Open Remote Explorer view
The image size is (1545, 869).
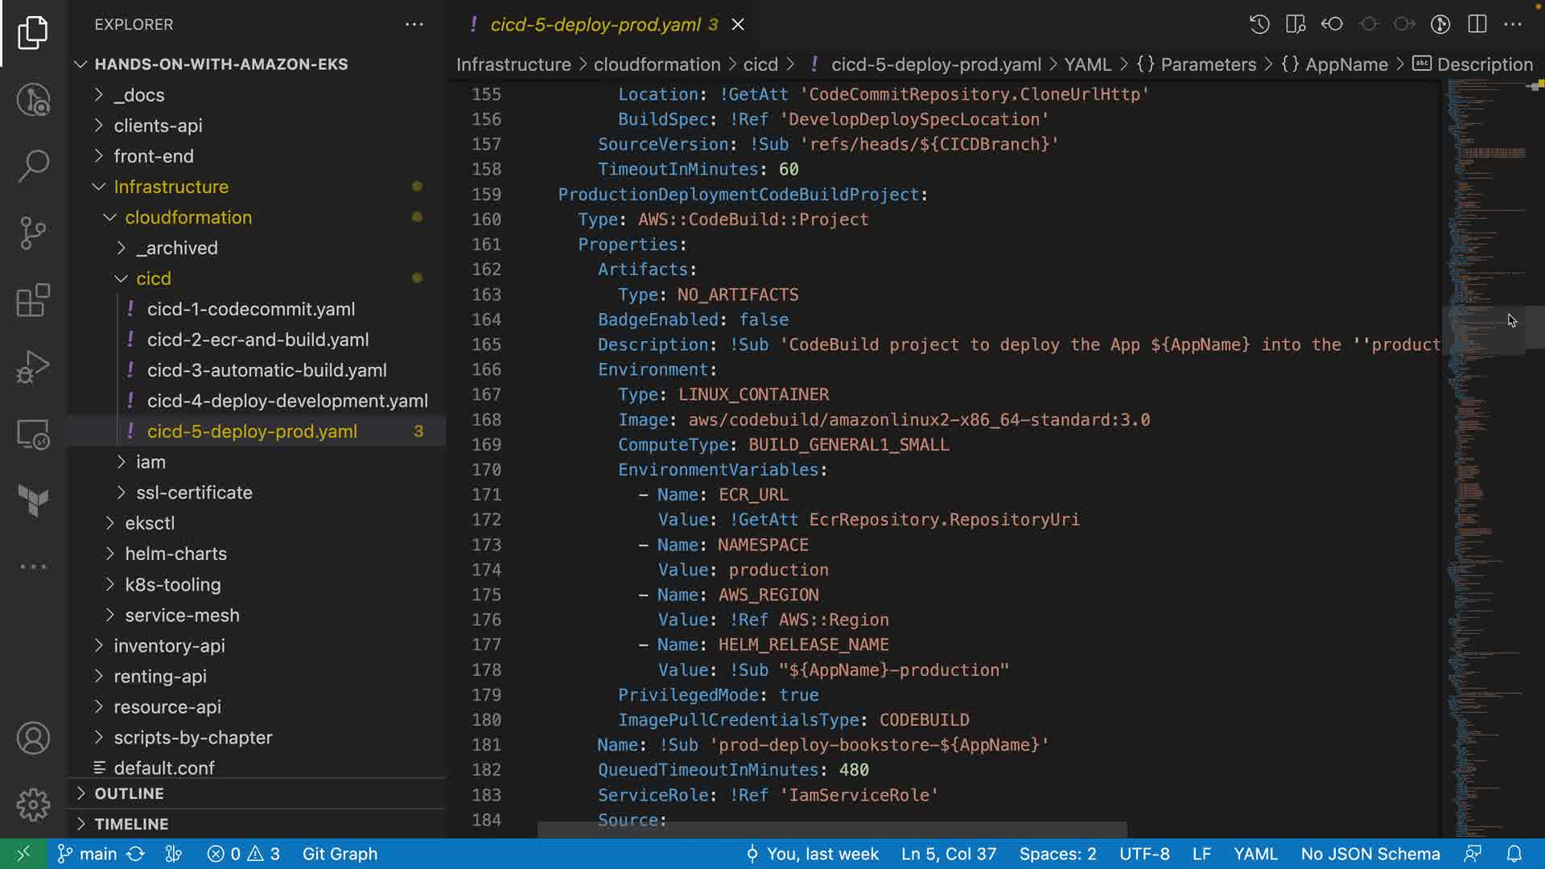click(x=33, y=435)
